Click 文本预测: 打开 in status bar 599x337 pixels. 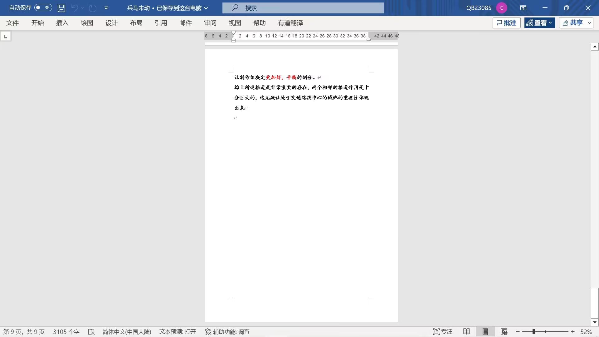coord(178,332)
